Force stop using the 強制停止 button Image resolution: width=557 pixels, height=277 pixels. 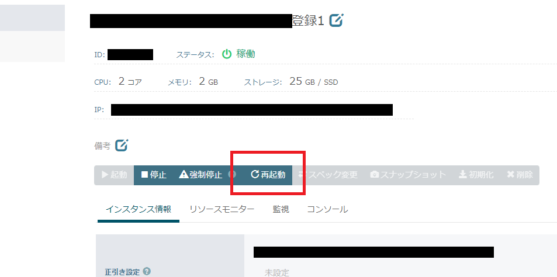(x=200, y=175)
